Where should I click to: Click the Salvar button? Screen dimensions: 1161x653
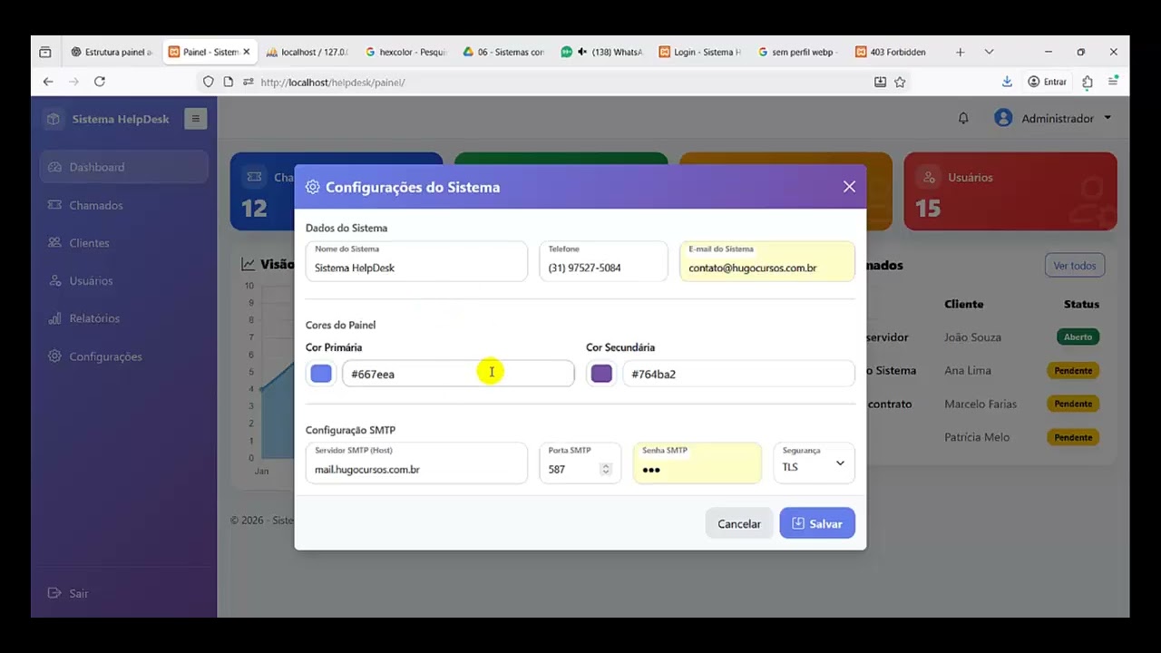(x=817, y=523)
